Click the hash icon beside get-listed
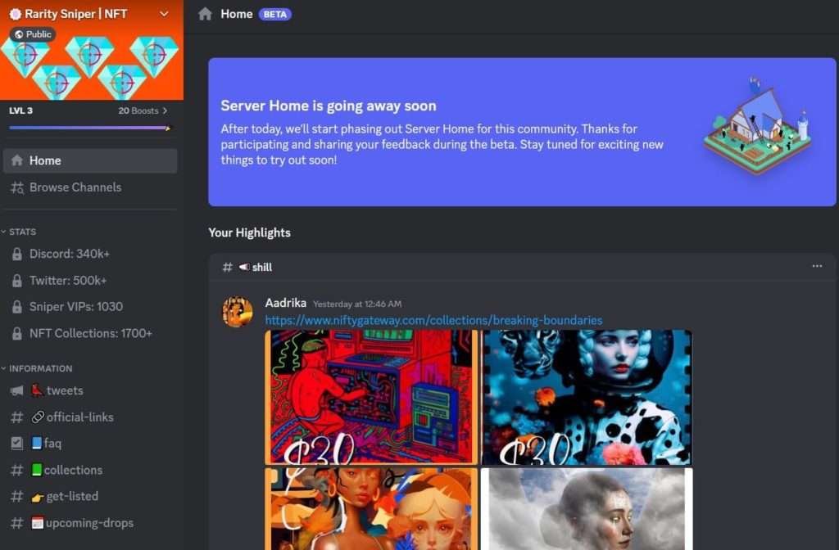The height and width of the screenshot is (550, 839). [17, 497]
